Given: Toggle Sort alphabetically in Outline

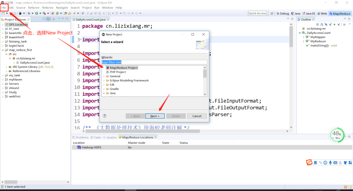Looking at the screenshot, I should point(322,24).
